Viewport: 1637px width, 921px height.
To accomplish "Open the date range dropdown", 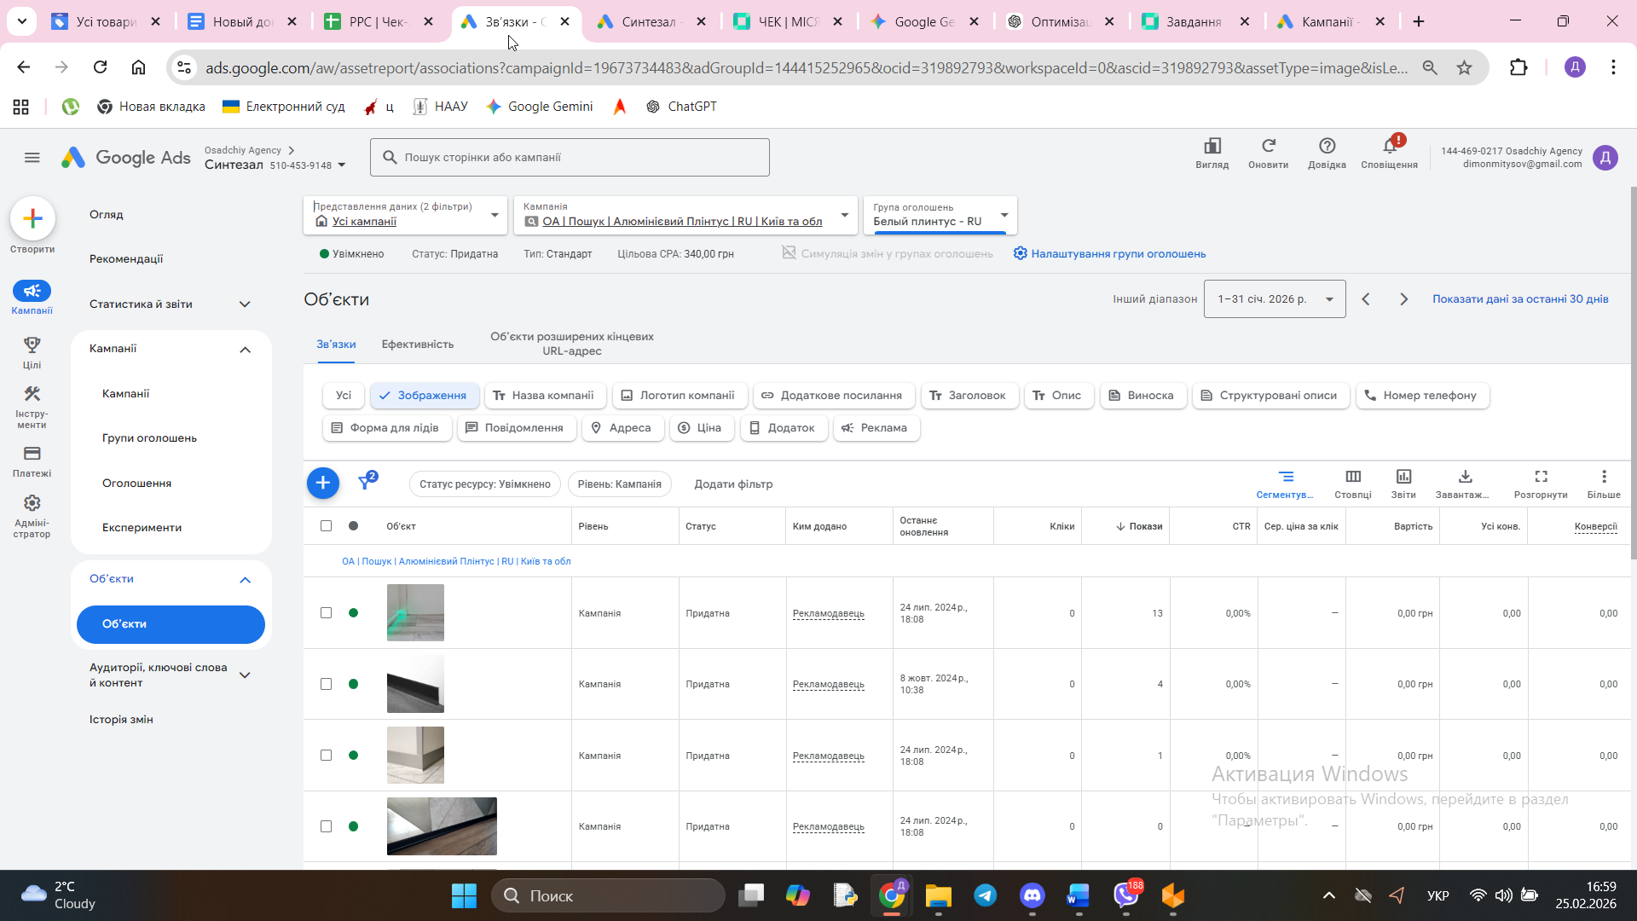I will [1274, 299].
